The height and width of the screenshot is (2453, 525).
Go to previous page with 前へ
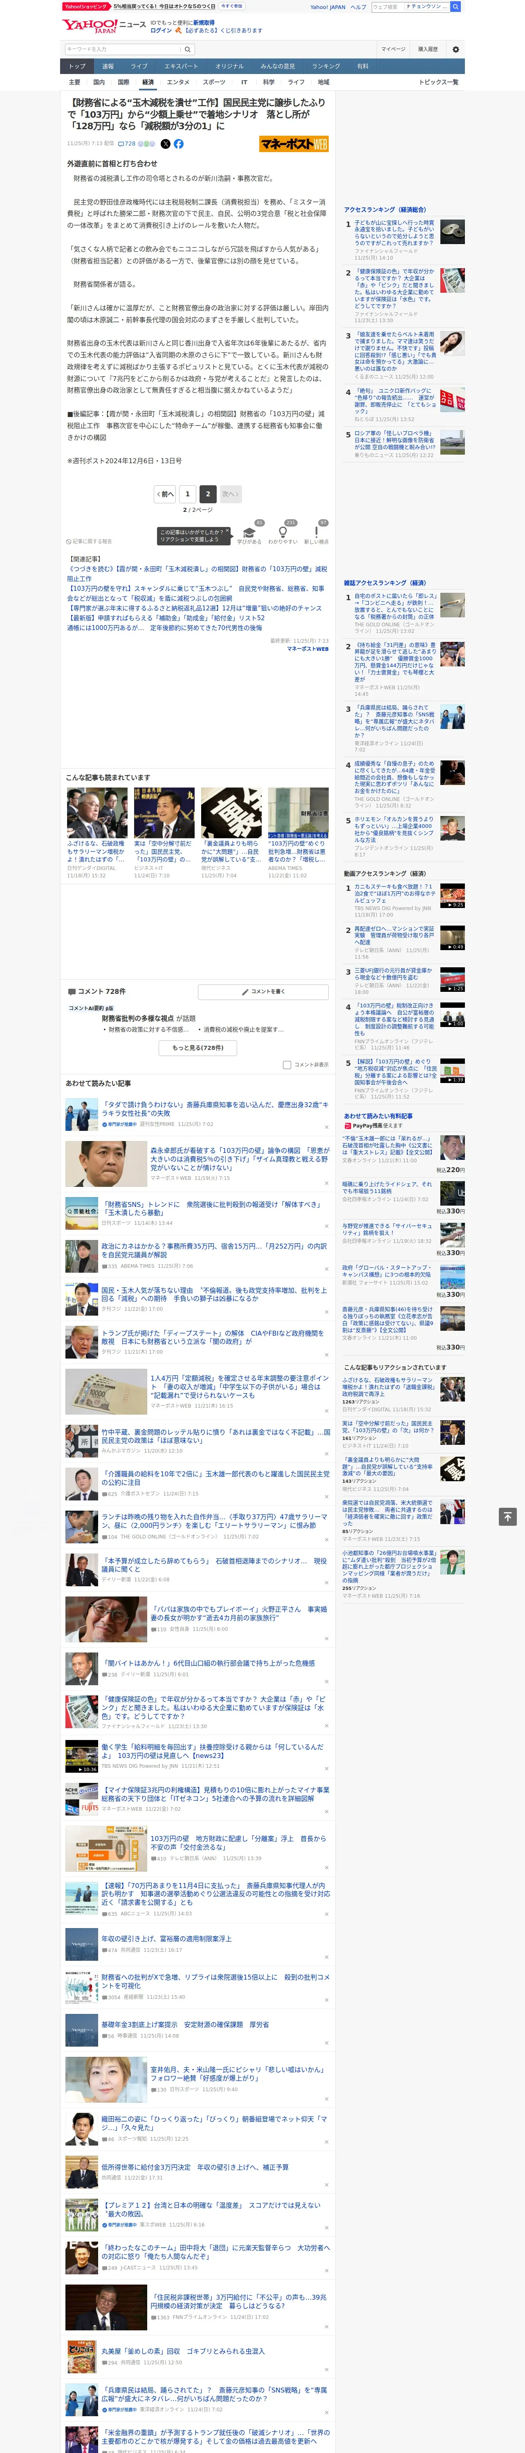[x=165, y=494]
